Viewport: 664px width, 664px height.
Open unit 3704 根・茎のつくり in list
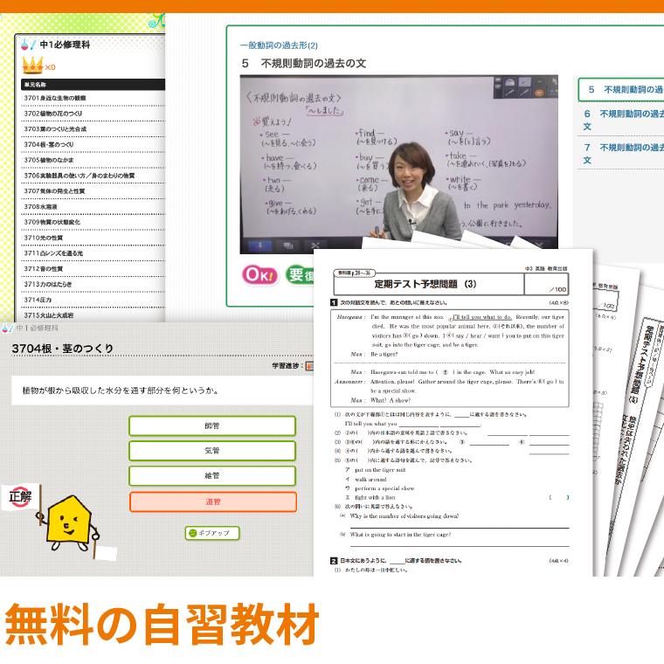coord(49,144)
